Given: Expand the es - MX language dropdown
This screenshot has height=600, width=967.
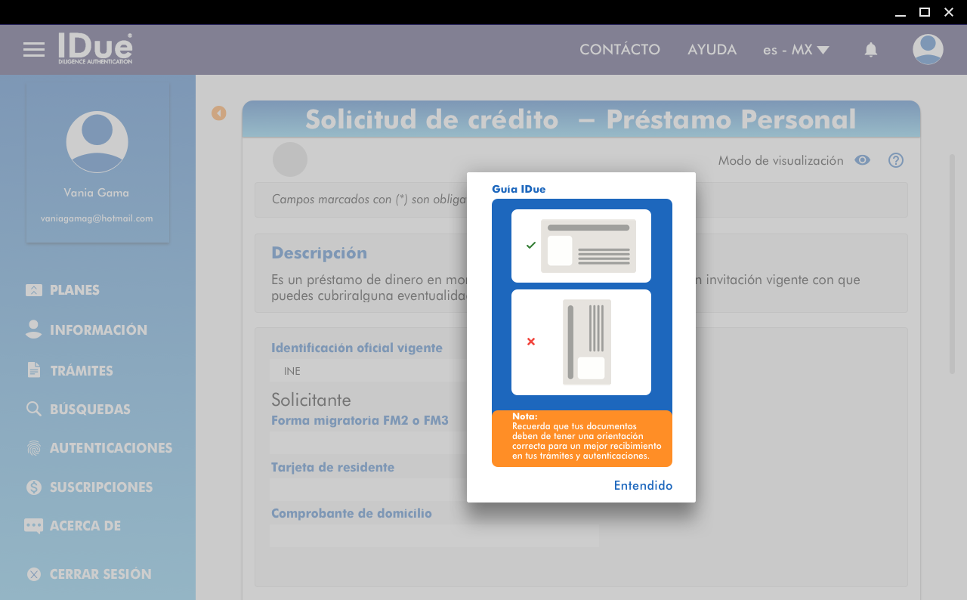Looking at the screenshot, I should (796, 50).
